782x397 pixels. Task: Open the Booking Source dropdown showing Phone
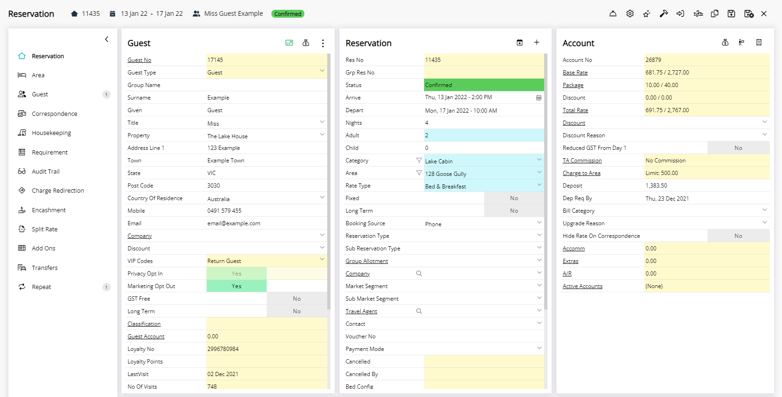(x=484, y=223)
